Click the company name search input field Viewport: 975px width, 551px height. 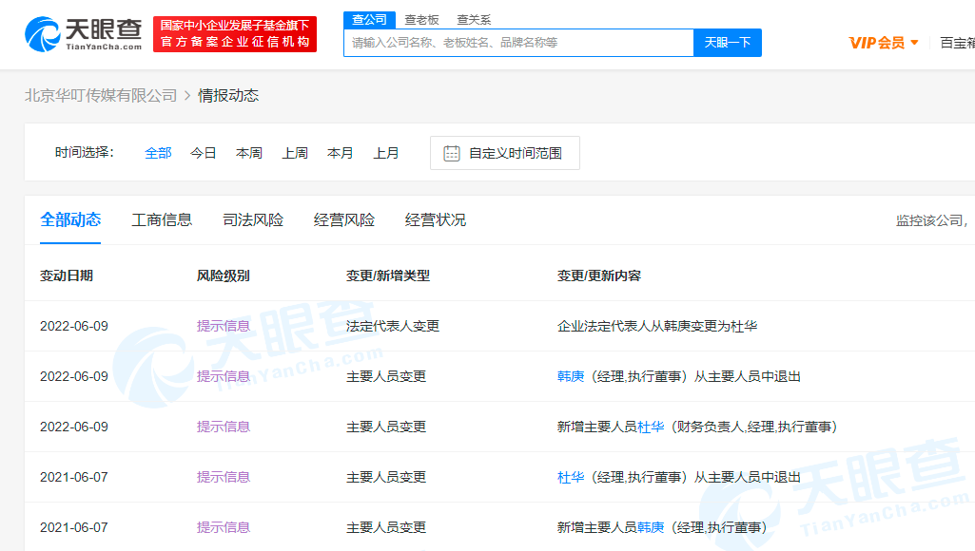tap(518, 43)
